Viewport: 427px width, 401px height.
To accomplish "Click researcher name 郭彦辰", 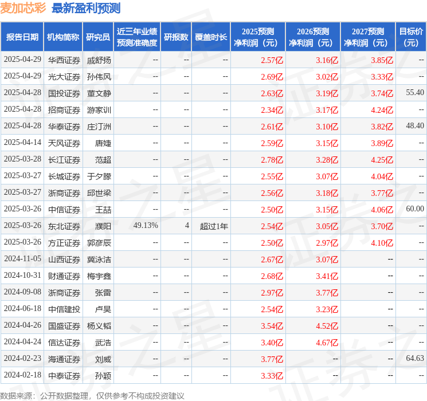I will (x=99, y=243).
